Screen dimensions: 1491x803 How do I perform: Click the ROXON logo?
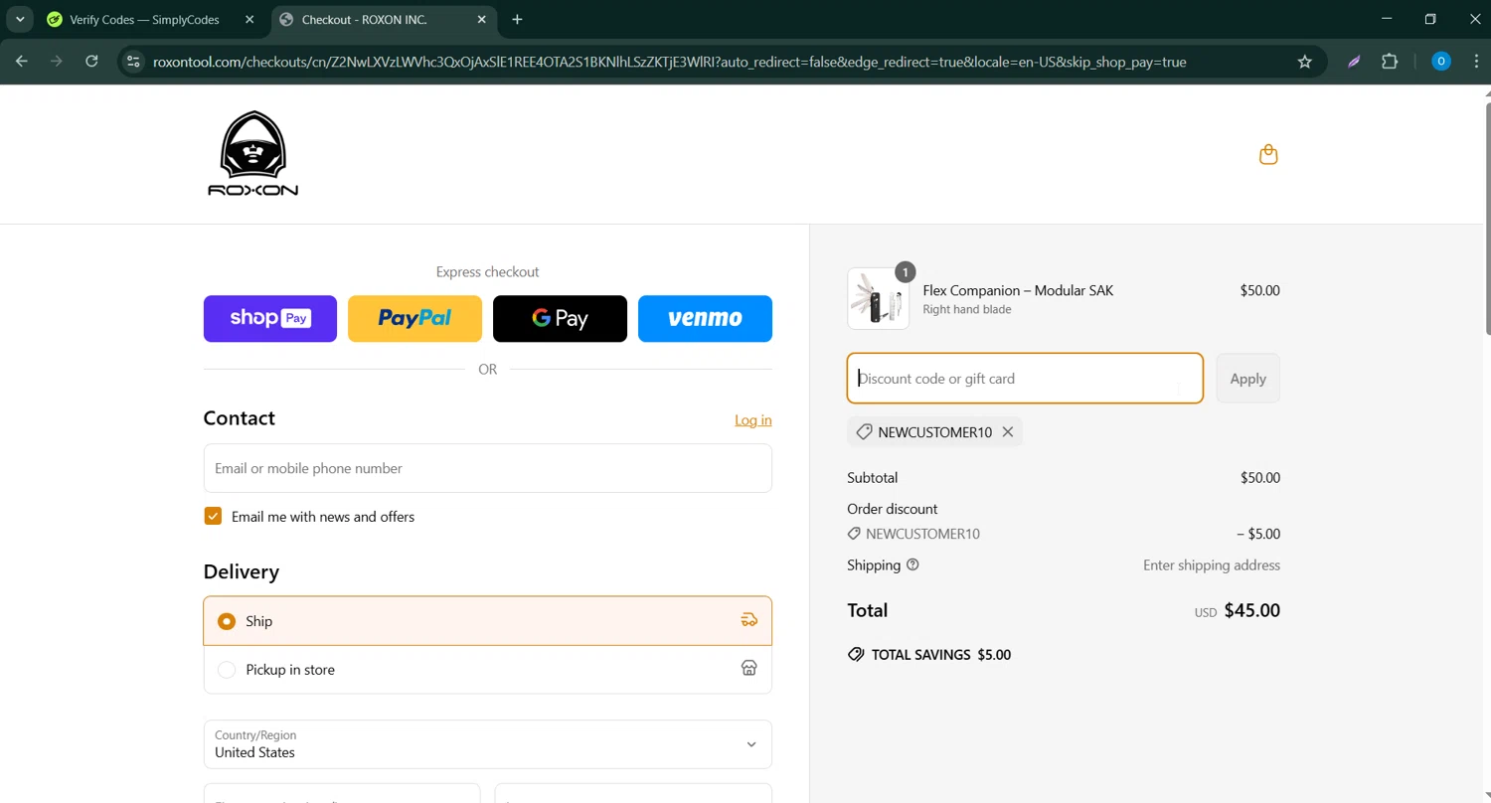coord(252,153)
